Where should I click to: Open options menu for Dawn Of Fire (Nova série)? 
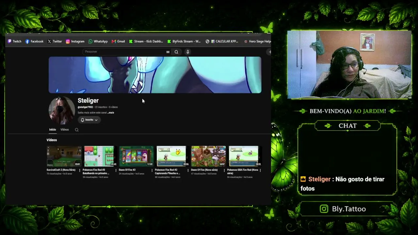pos(224,170)
